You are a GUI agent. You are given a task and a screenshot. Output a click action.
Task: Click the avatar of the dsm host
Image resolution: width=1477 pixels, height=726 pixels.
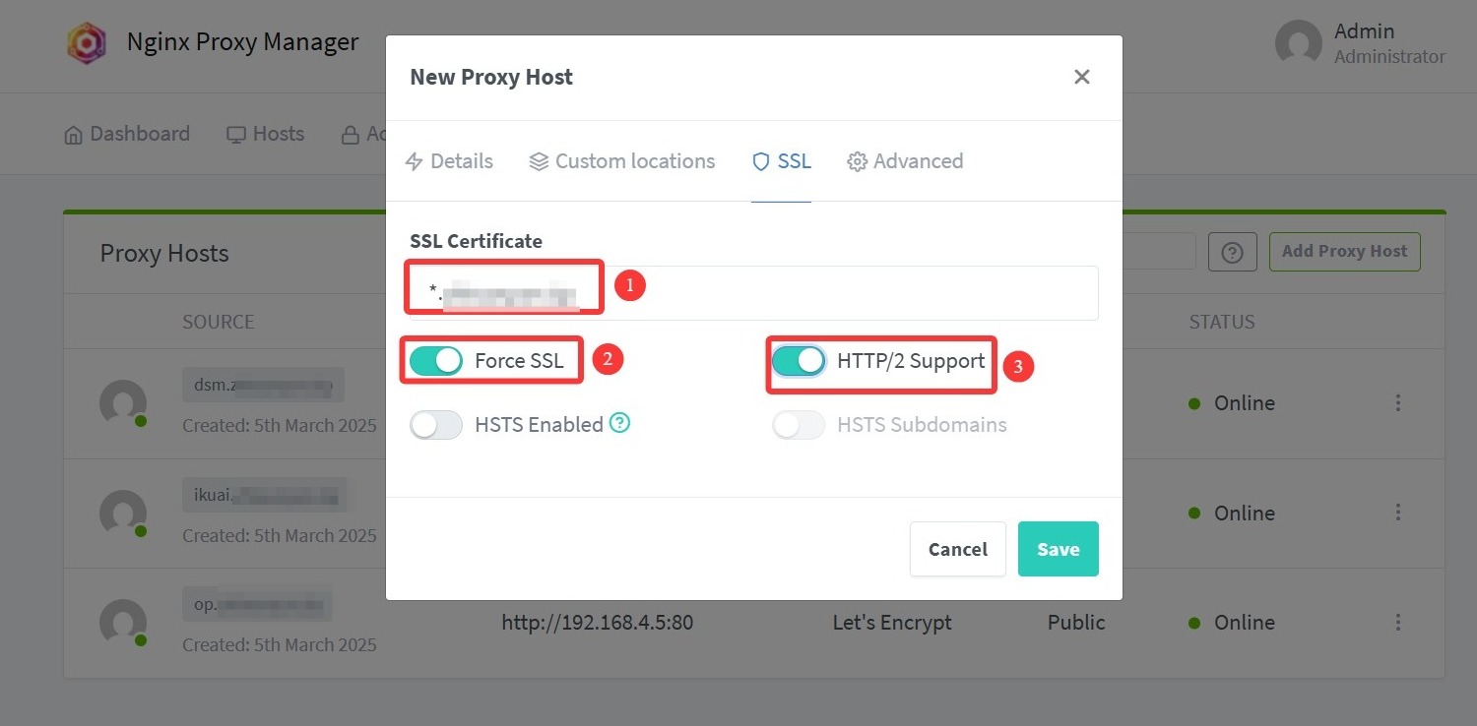[x=123, y=403]
